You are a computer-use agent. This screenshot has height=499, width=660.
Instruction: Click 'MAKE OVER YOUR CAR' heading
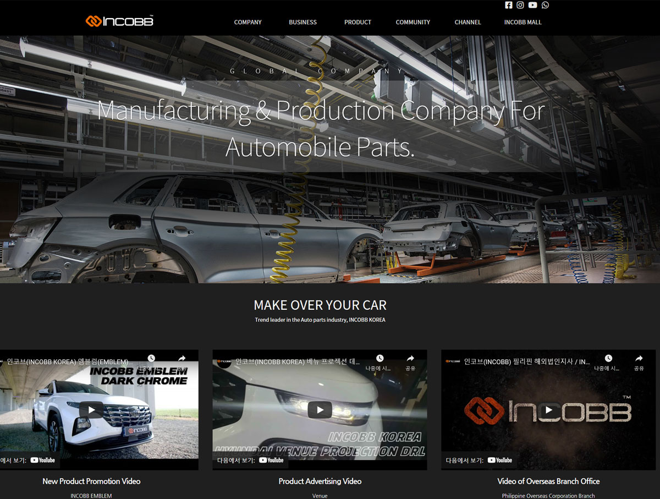point(320,305)
